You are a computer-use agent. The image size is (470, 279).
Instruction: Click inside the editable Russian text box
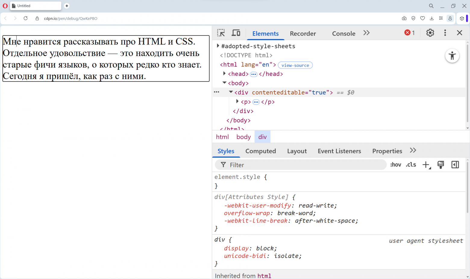106,58
